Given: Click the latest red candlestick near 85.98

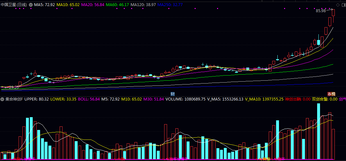Looking at the screenshot, I should click(x=333, y=13).
